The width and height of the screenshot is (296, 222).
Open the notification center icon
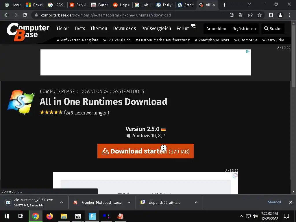click(x=286, y=216)
